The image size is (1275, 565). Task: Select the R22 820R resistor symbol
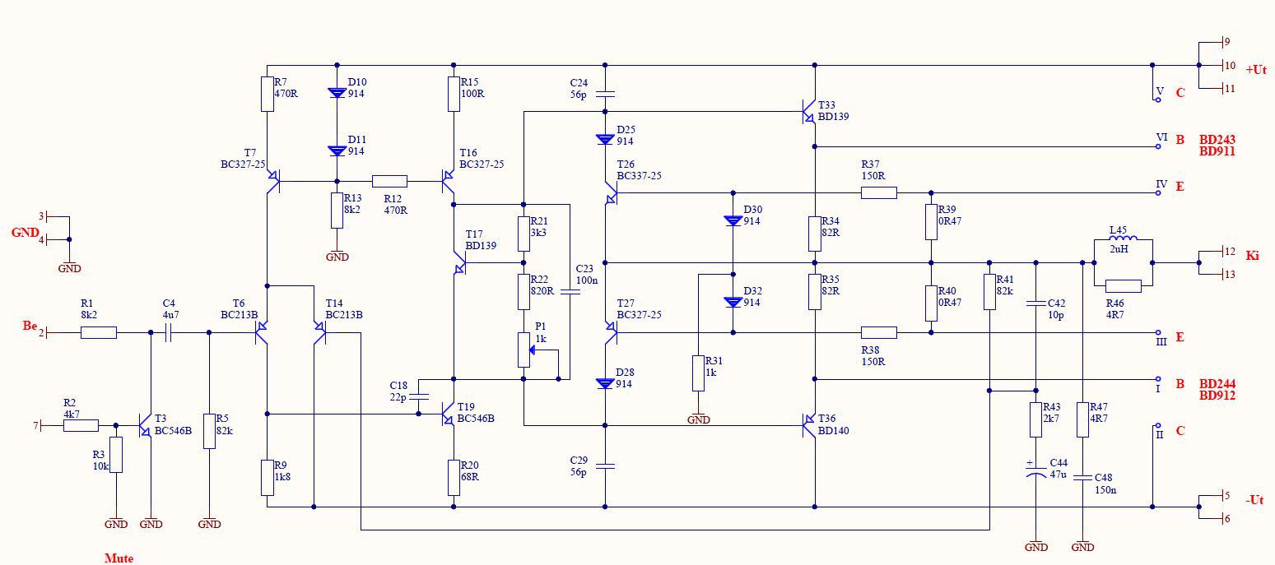click(x=523, y=291)
